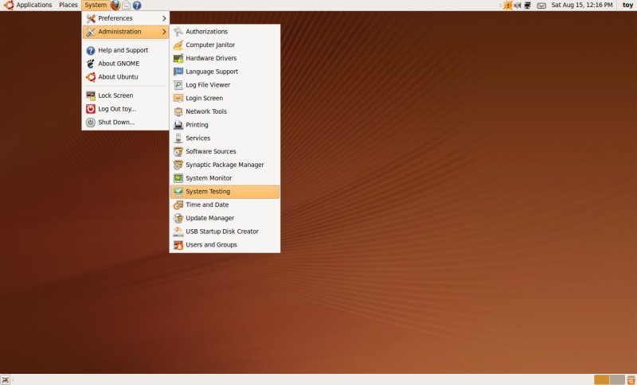Click the Synaptic Package Manager icon
Screen dimensions: 637x385
(178, 165)
